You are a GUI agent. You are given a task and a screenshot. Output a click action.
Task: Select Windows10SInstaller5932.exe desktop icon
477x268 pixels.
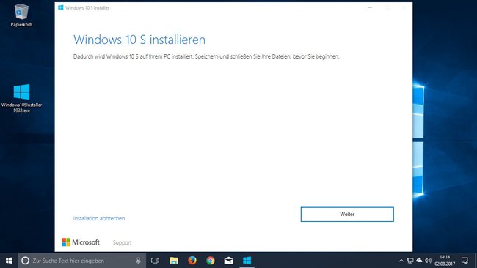[x=21, y=98]
